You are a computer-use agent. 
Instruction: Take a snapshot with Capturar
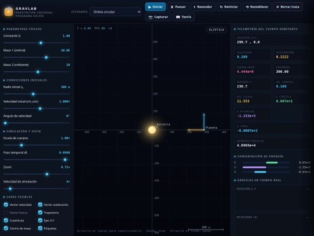tap(158, 17)
